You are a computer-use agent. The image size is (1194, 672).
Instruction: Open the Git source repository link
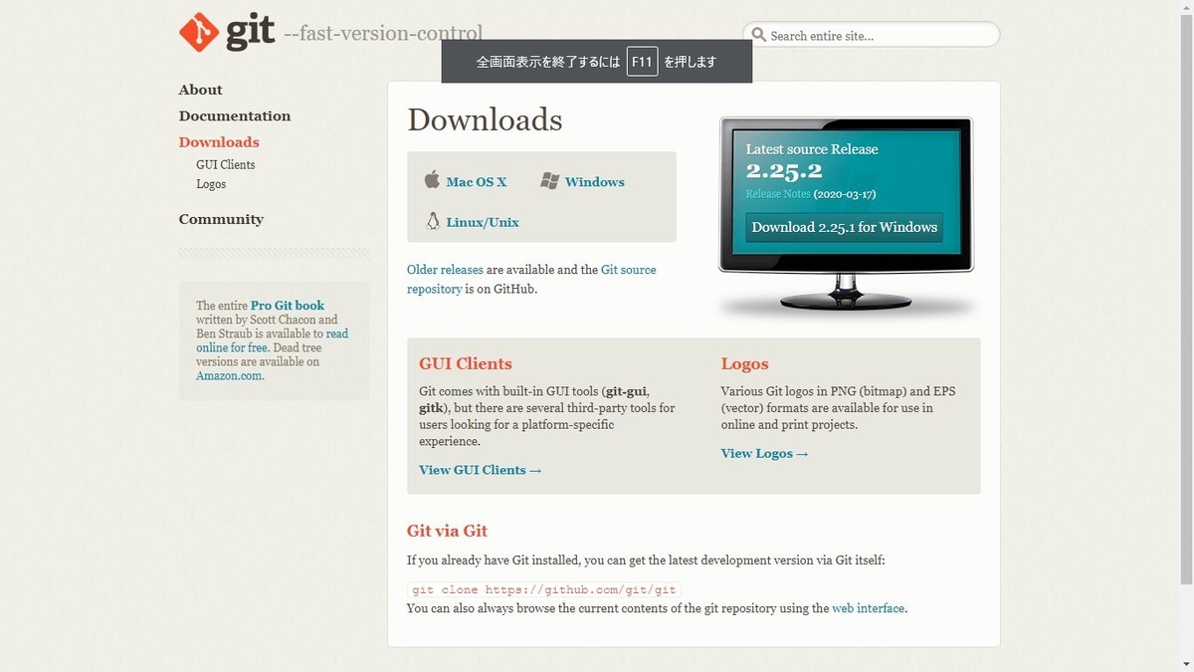coord(531,279)
